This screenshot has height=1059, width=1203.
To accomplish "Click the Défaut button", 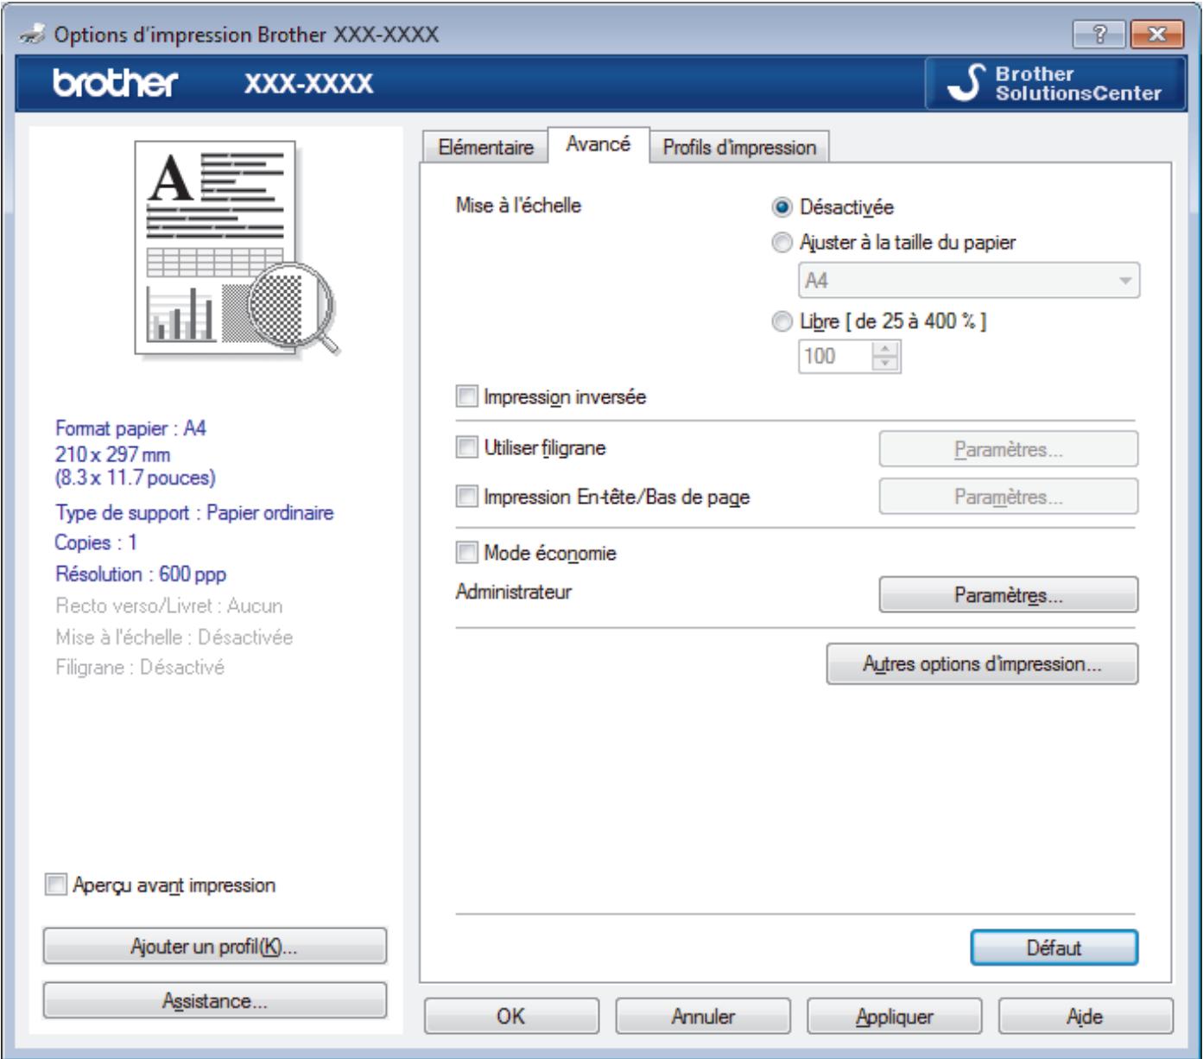I will pos(1054,948).
